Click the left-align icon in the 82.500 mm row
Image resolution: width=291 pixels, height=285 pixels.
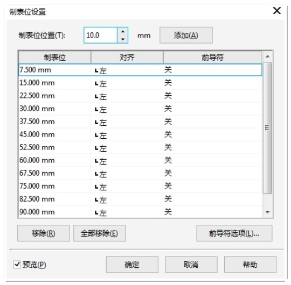click(x=96, y=200)
